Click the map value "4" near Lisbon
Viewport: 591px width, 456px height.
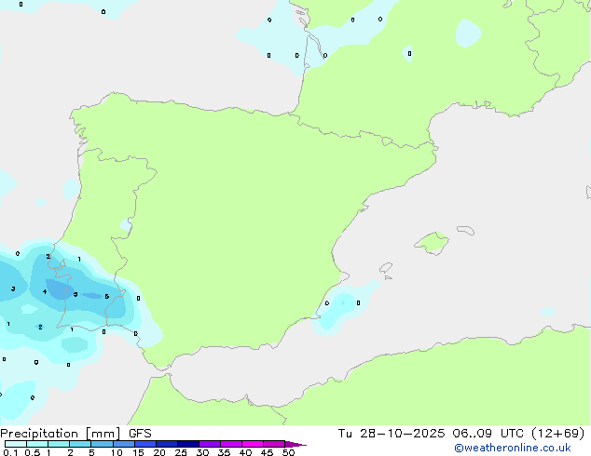(x=45, y=291)
